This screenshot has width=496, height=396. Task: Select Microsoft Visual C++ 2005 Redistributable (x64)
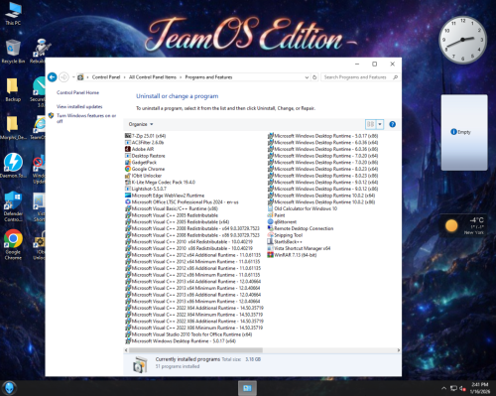[178, 221]
